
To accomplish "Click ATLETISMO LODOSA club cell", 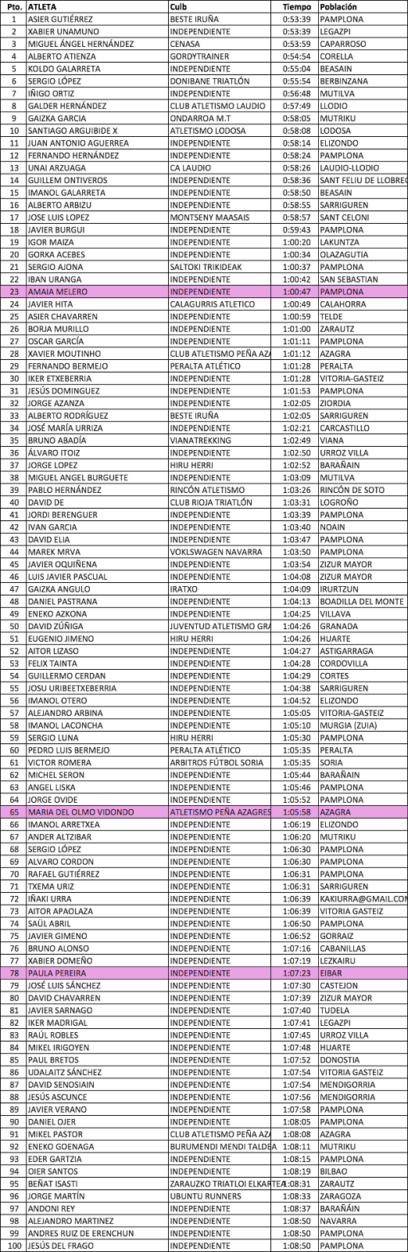I will [x=209, y=131].
